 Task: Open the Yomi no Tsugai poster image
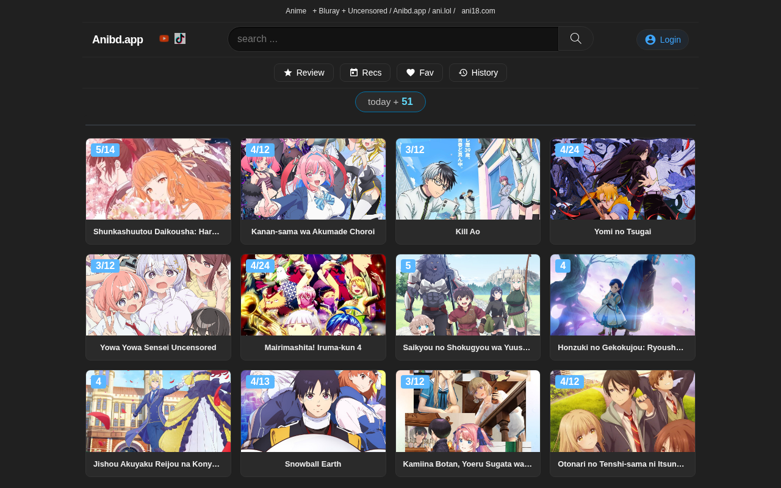coord(622,179)
